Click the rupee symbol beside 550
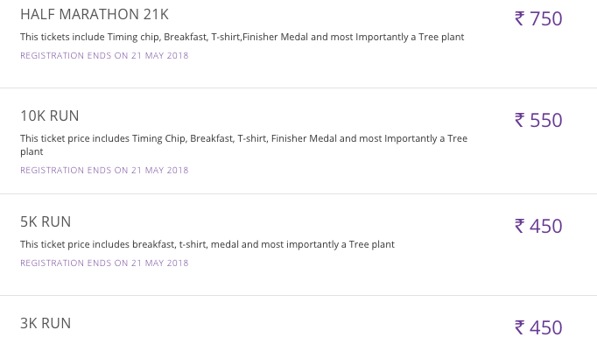597x337 pixels. click(x=519, y=120)
